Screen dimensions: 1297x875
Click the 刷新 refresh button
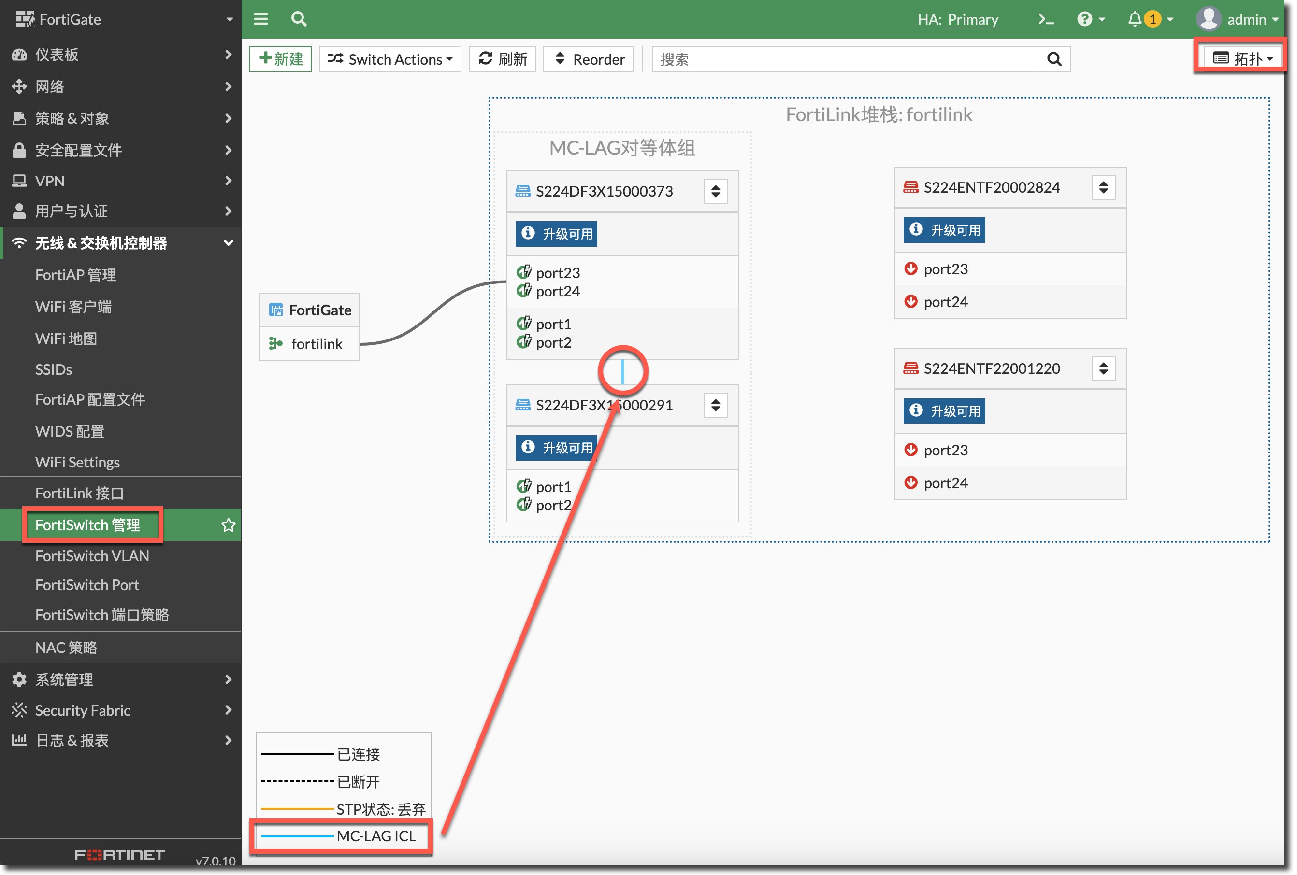click(502, 59)
